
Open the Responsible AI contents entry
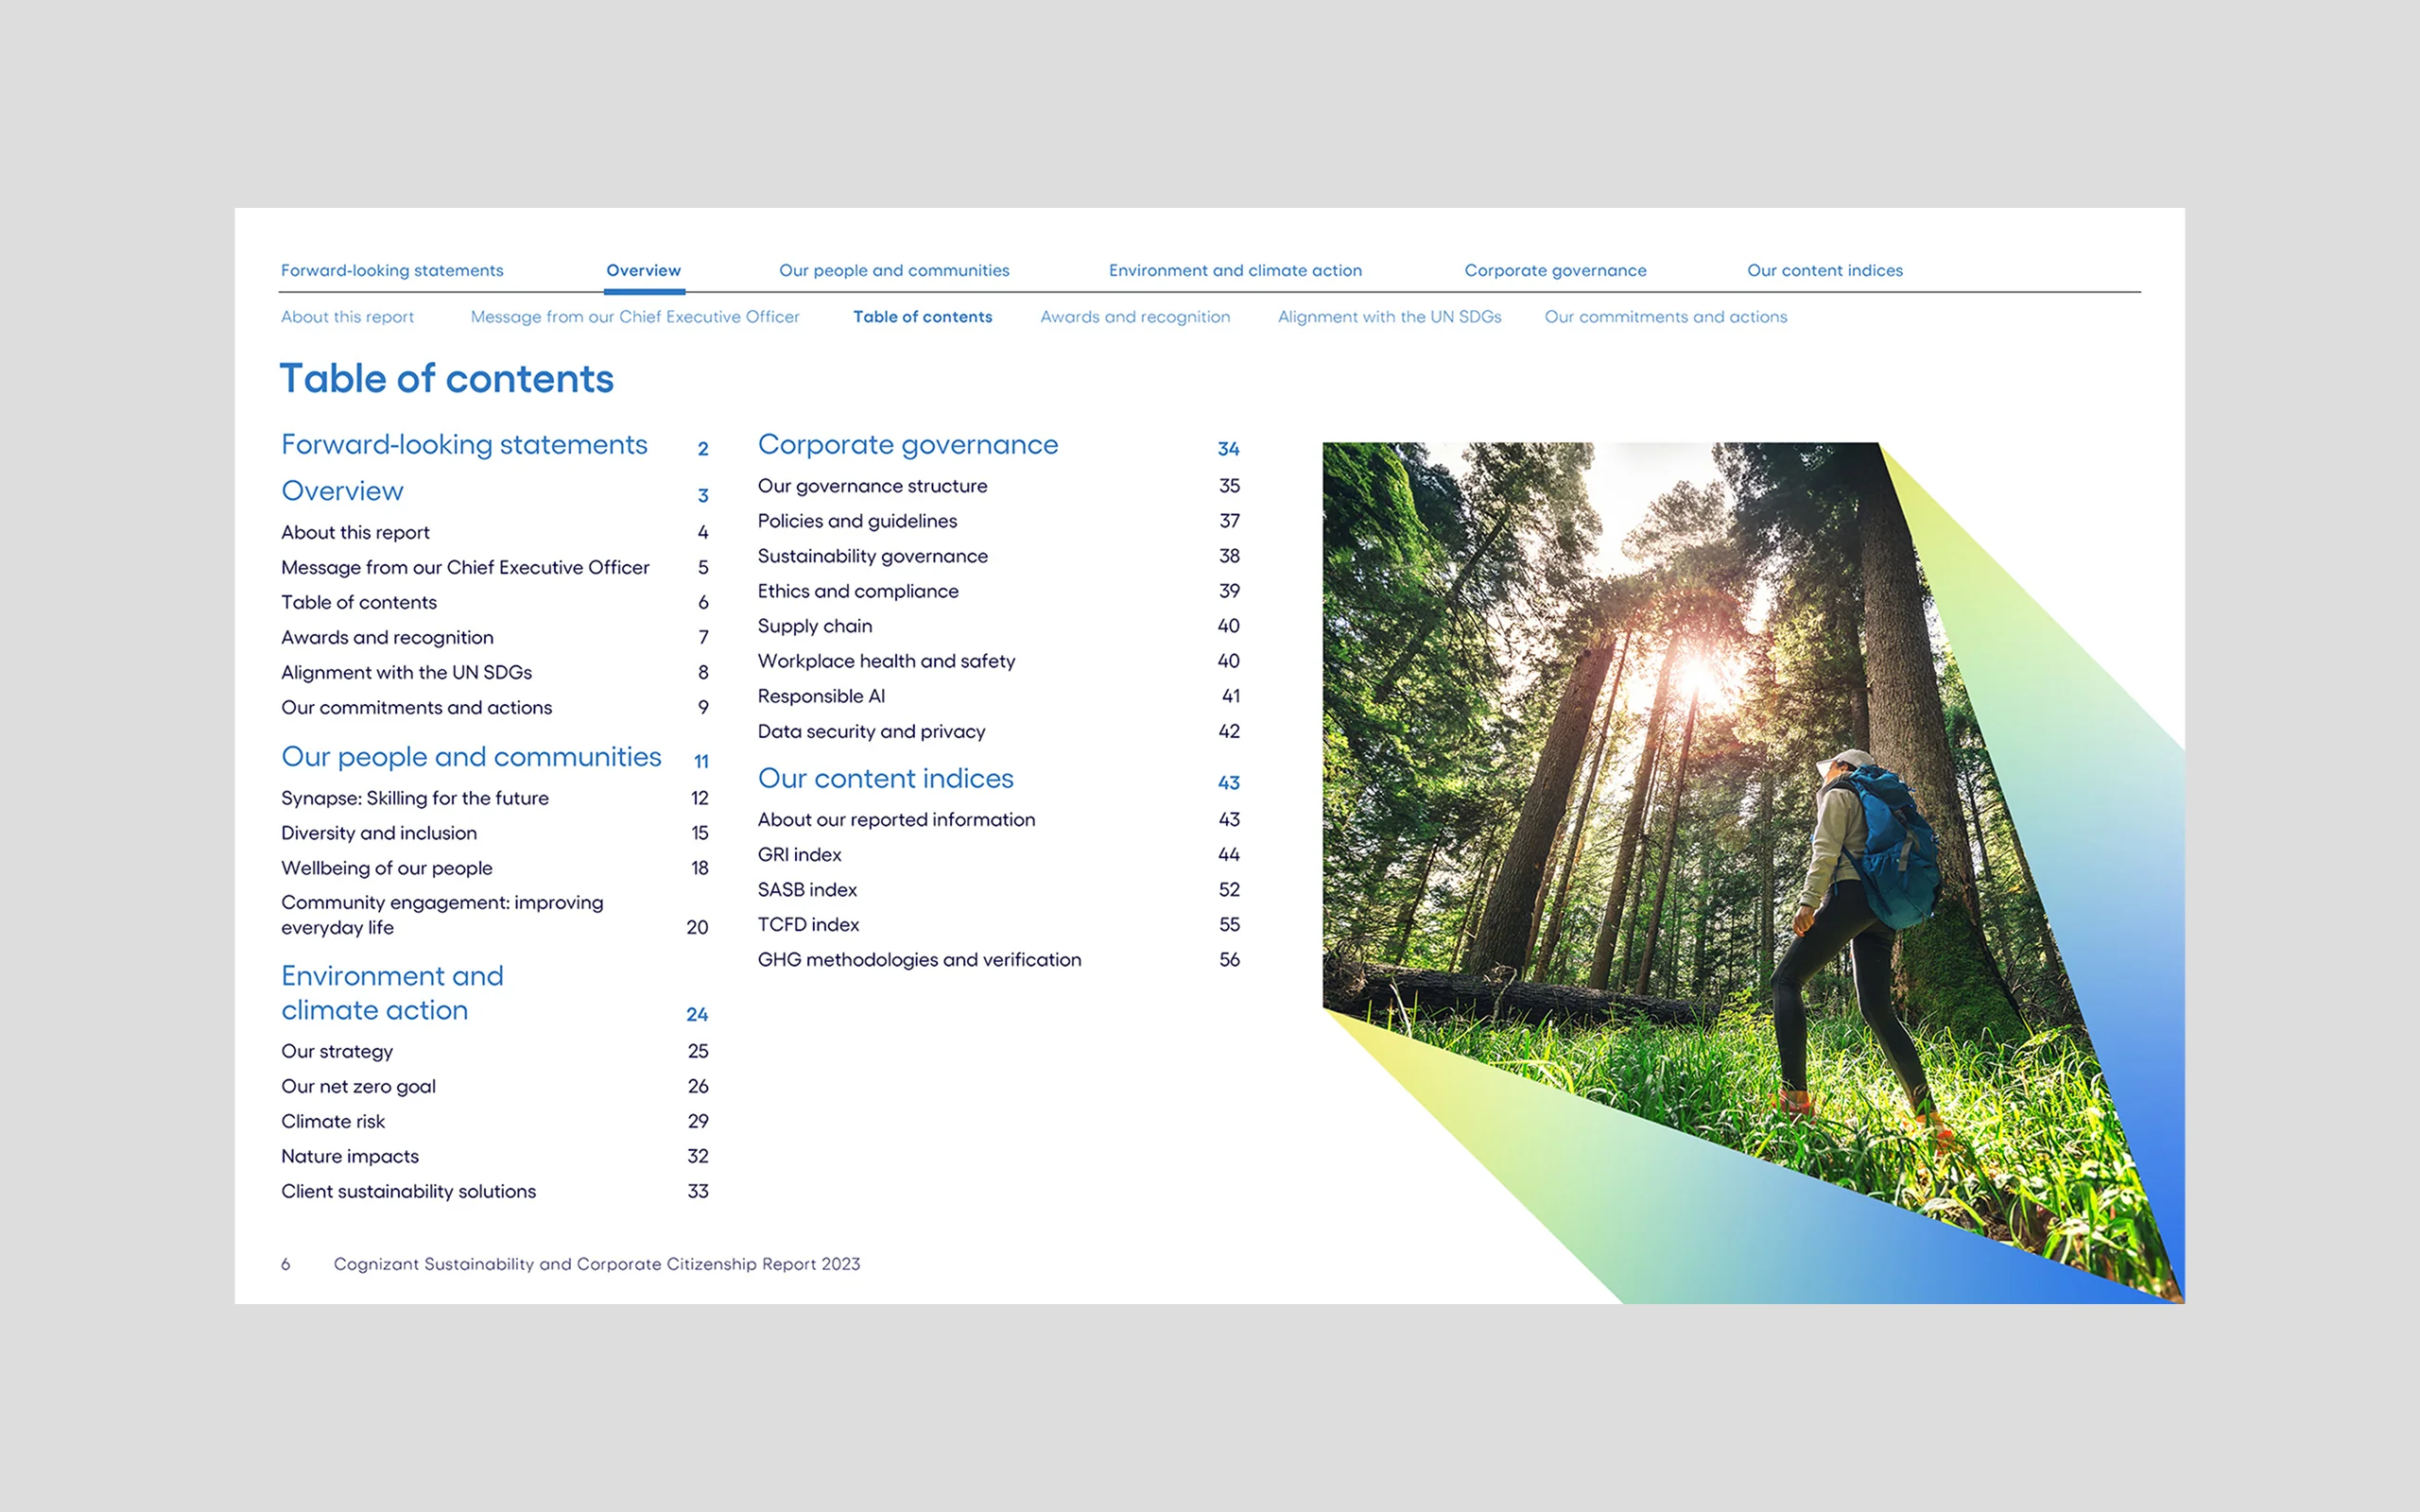pyautogui.click(x=821, y=696)
